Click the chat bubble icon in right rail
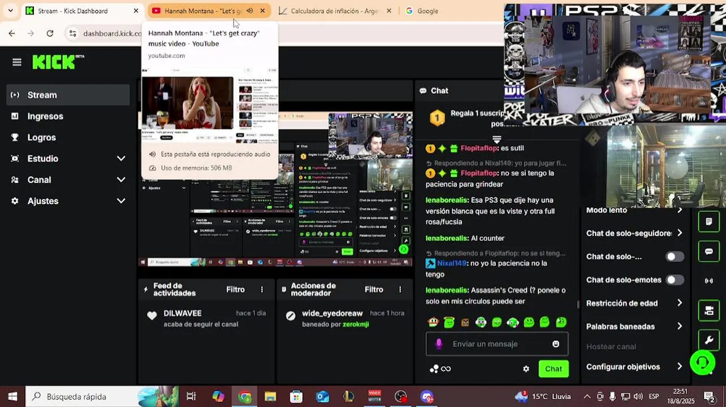 click(709, 251)
